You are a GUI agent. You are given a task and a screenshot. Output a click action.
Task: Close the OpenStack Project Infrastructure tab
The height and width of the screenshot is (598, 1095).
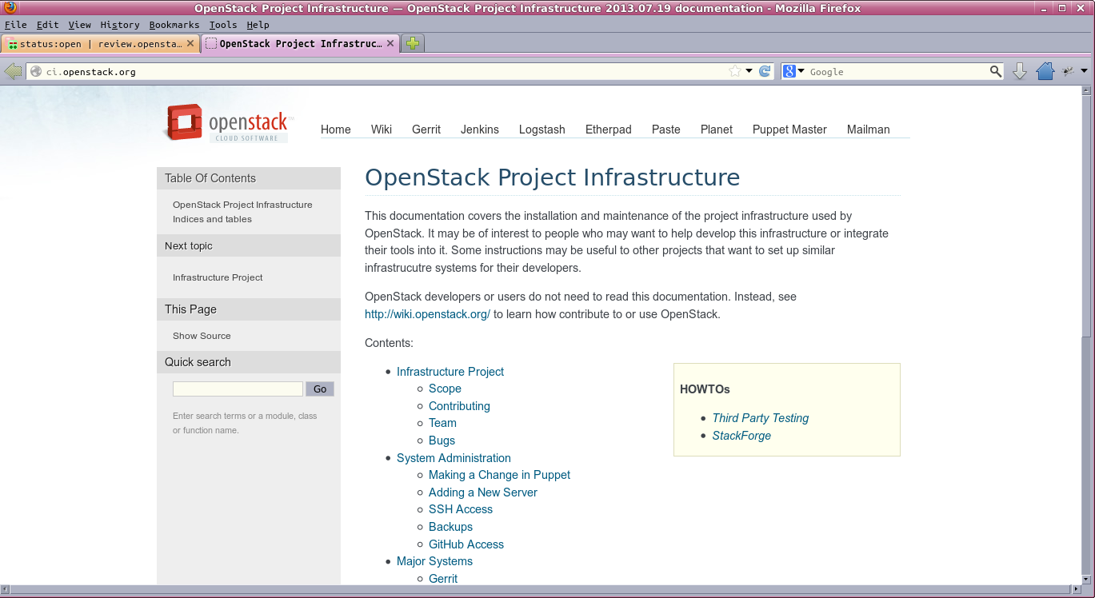(x=391, y=44)
